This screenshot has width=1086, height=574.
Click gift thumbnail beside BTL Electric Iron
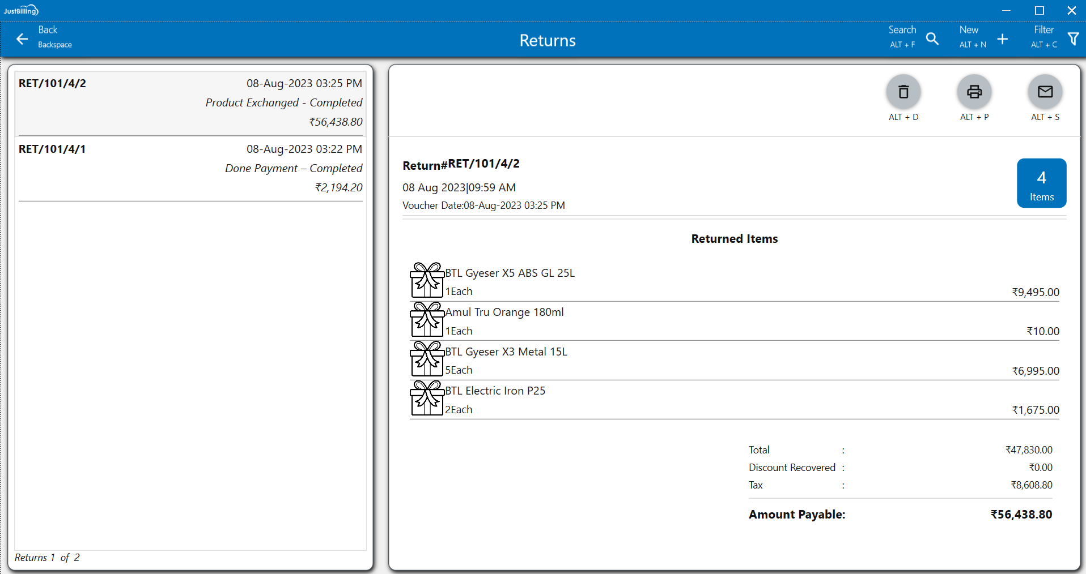(427, 398)
